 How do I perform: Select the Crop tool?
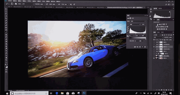[6, 18]
